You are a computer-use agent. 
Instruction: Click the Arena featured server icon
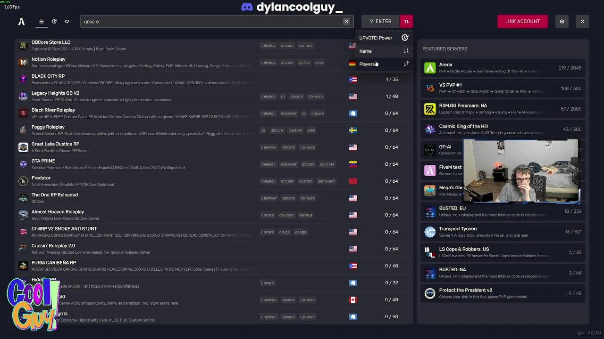[x=430, y=68]
